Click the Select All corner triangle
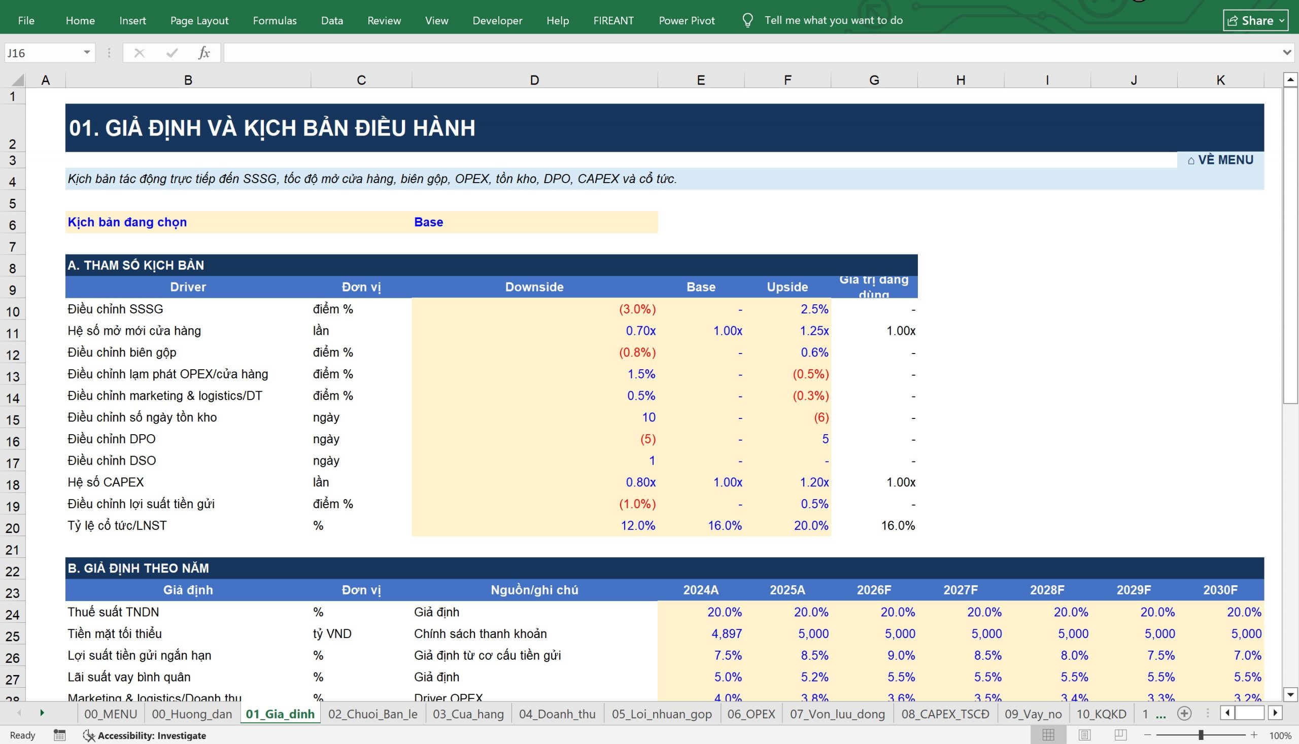Image resolution: width=1299 pixels, height=744 pixels. [x=18, y=80]
